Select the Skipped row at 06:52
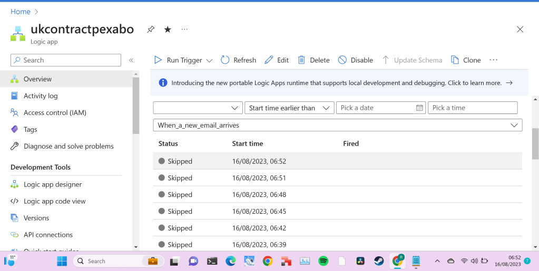 pyautogui.click(x=338, y=161)
